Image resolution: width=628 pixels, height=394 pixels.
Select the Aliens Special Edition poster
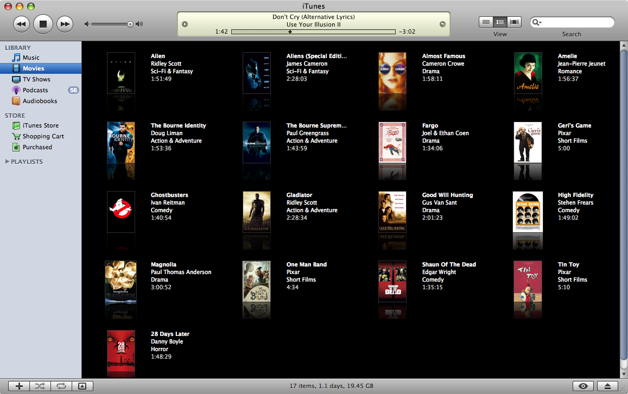click(x=257, y=73)
